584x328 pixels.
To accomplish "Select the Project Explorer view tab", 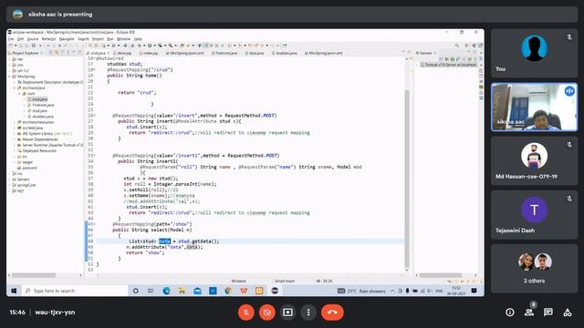I will click(26, 53).
